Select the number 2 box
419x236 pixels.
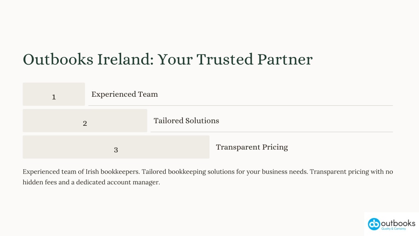(x=85, y=120)
